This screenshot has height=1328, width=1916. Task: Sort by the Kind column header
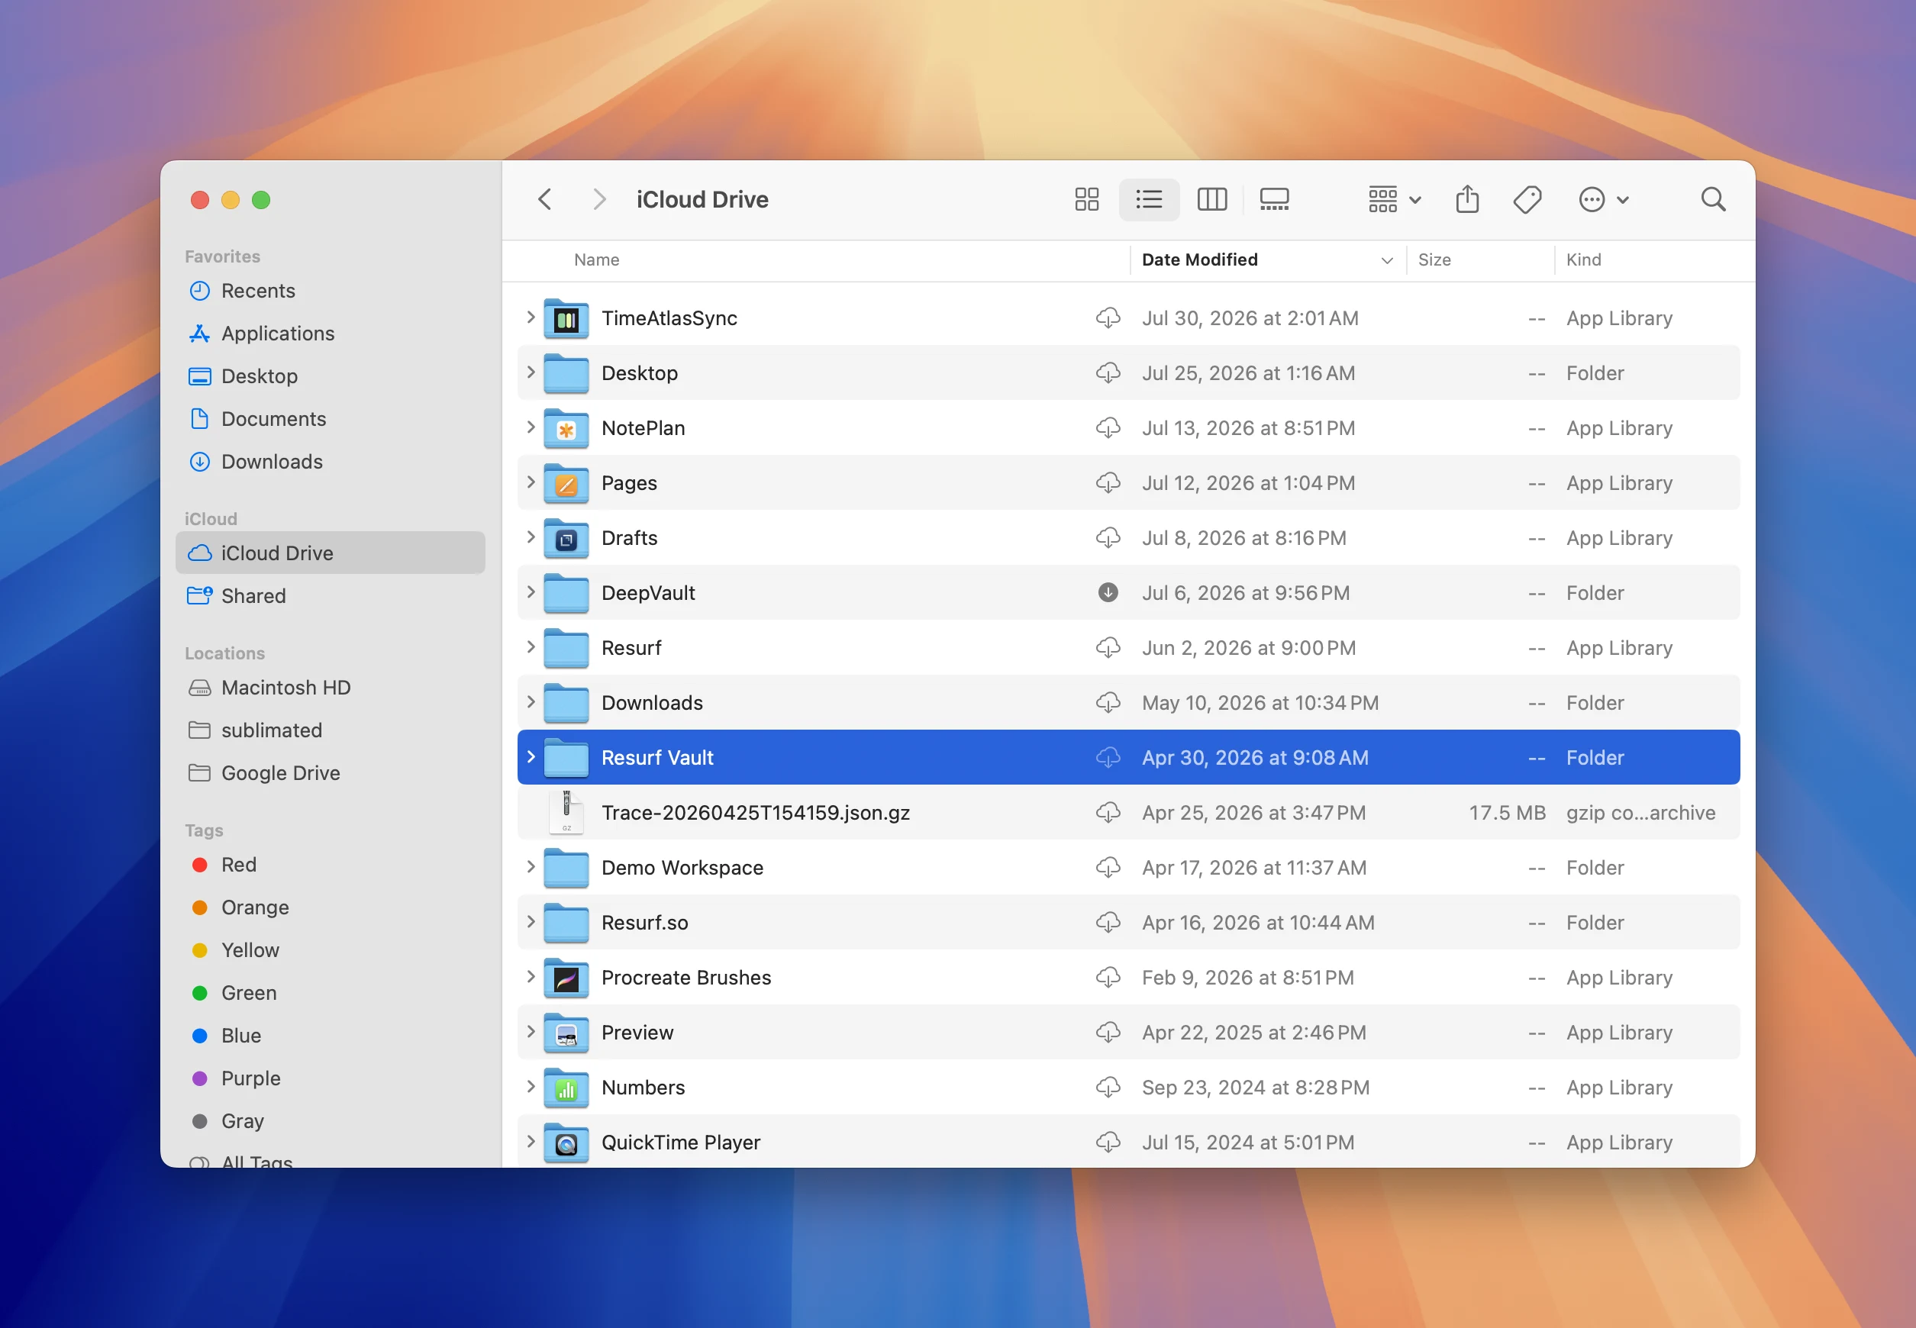coord(1583,259)
